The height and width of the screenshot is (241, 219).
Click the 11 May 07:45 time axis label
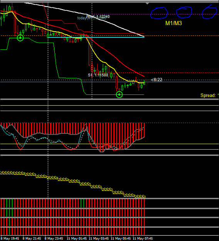coord(143,239)
